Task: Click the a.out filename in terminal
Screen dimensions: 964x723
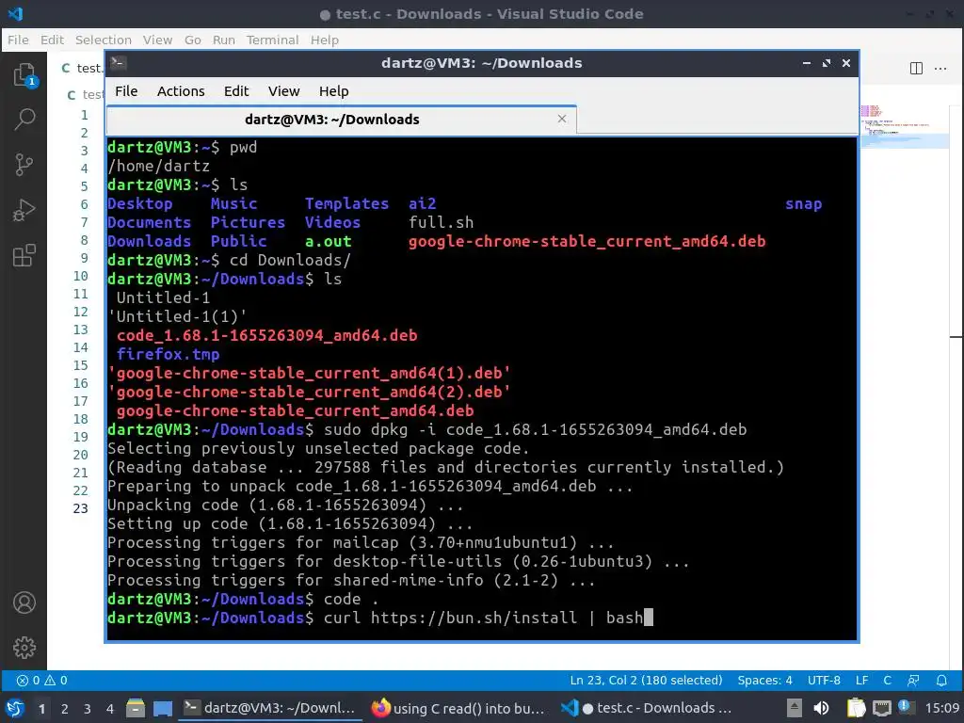Action: pos(329,242)
